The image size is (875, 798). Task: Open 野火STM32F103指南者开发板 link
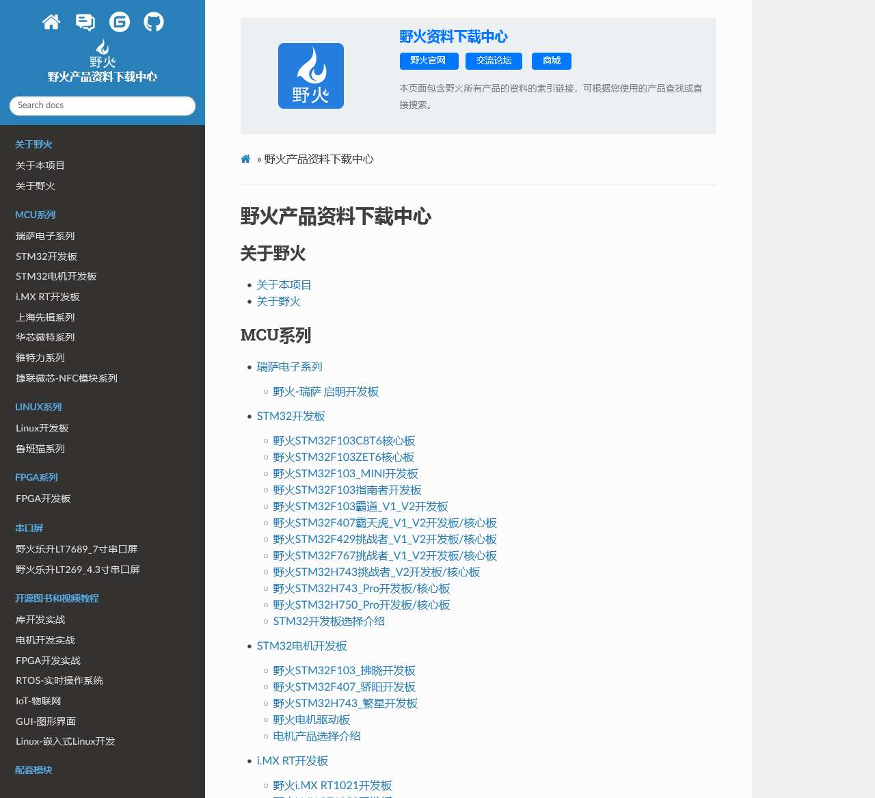(x=347, y=490)
